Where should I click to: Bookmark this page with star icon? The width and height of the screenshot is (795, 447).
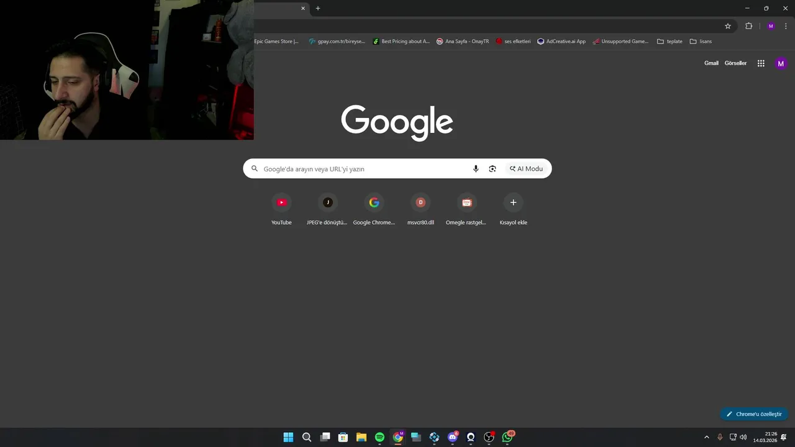tap(728, 26)
